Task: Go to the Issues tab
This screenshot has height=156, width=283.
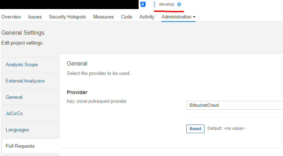Action: coord(35,17)
